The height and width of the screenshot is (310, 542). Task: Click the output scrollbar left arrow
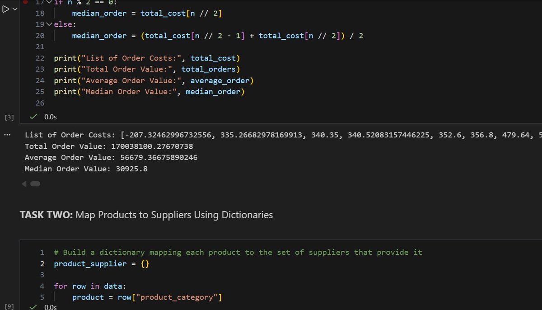click(x=24, y=183)
